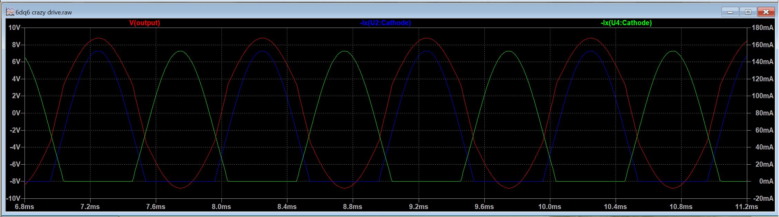Click the -8V left axis label
Viewport: 779px width, 217px height.
(15, 181)
